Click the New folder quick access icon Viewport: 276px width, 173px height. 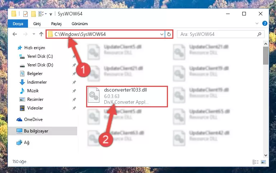(x=33, y=14)
